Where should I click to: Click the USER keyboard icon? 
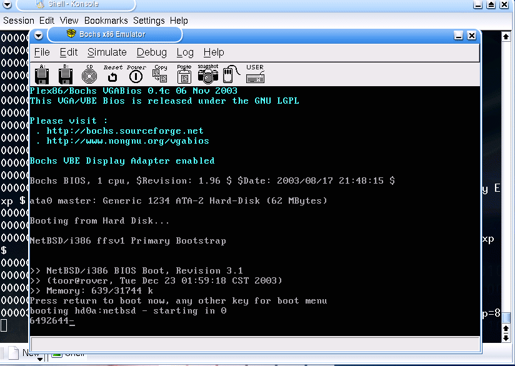[x=255, y=74]
